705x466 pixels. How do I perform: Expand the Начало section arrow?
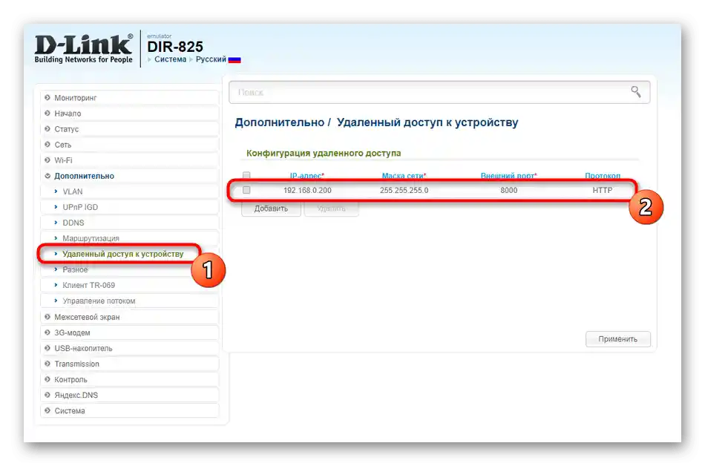(47, 114)
